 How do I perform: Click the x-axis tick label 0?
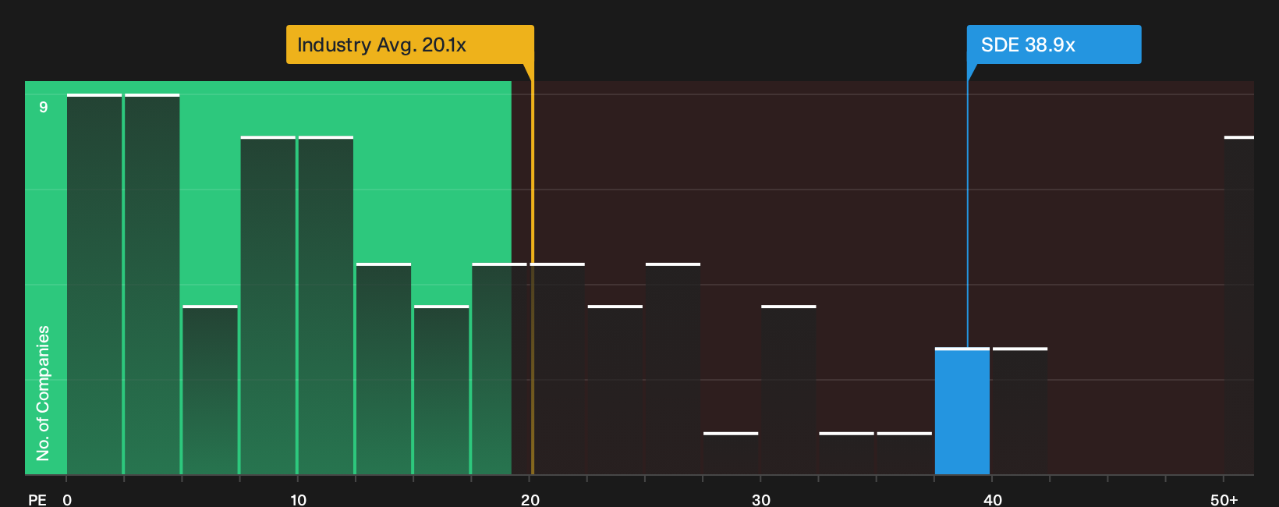[67, 500]
